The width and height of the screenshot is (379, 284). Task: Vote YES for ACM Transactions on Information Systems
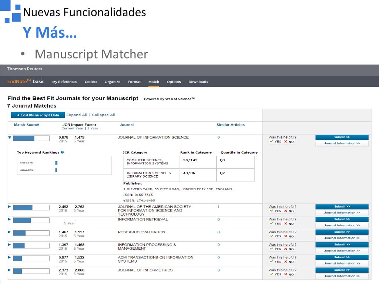(275, 262)
